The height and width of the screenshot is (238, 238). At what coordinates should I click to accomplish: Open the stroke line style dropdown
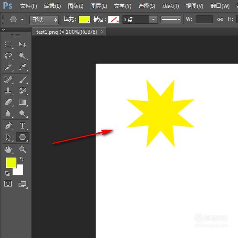(x=171, y=19)
